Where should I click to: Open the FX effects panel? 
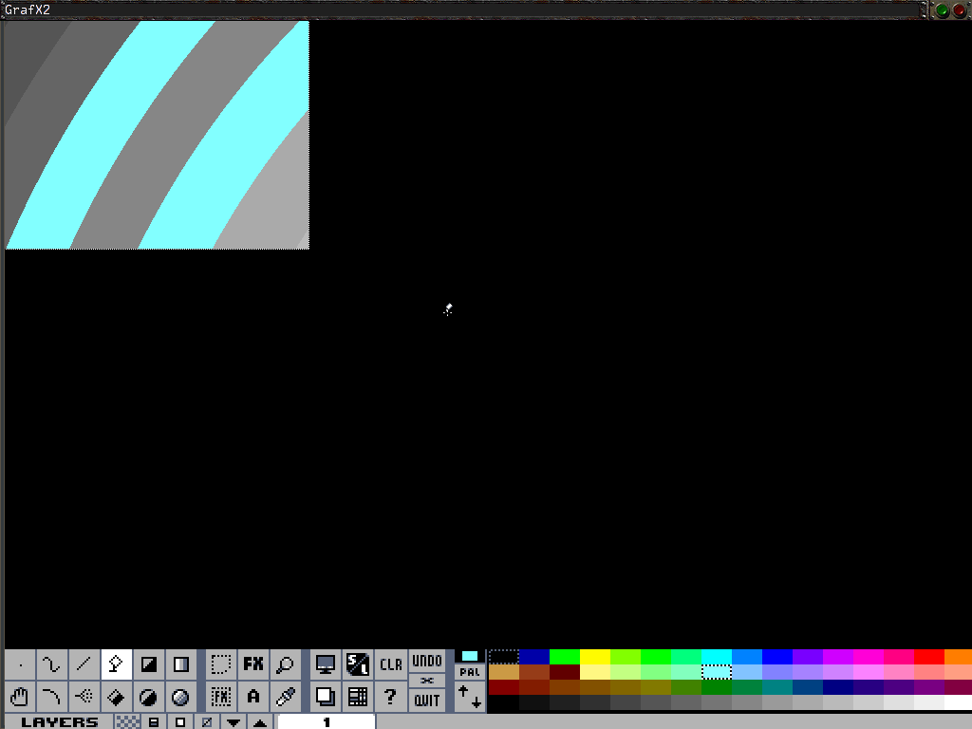pyautogui.click(x=252, y=664)
